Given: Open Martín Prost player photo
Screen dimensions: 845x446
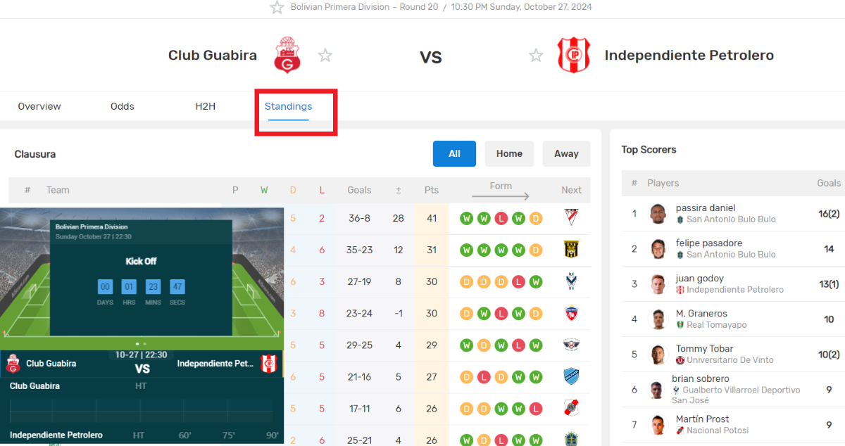Looking at the screenshot, I should click(x=658, y=425).
